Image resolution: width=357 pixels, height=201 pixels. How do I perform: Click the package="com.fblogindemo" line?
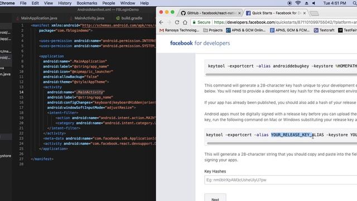click(x=66, y=31)
